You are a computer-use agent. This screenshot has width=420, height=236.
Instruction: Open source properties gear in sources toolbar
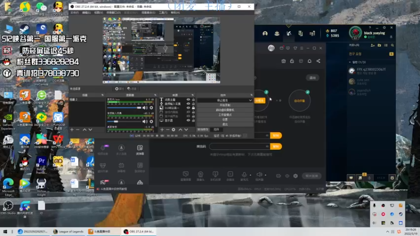click(x=174, y=130)
